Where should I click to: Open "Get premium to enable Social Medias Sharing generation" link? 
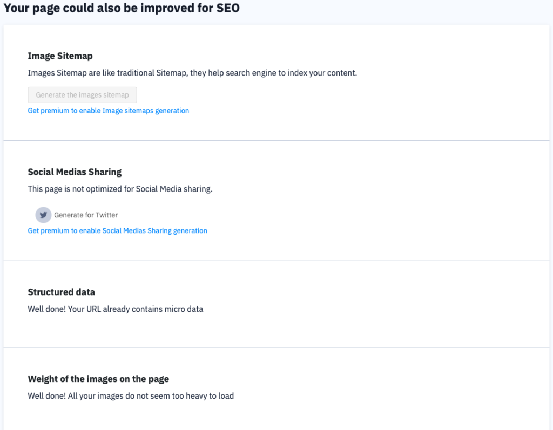(117, 230)
